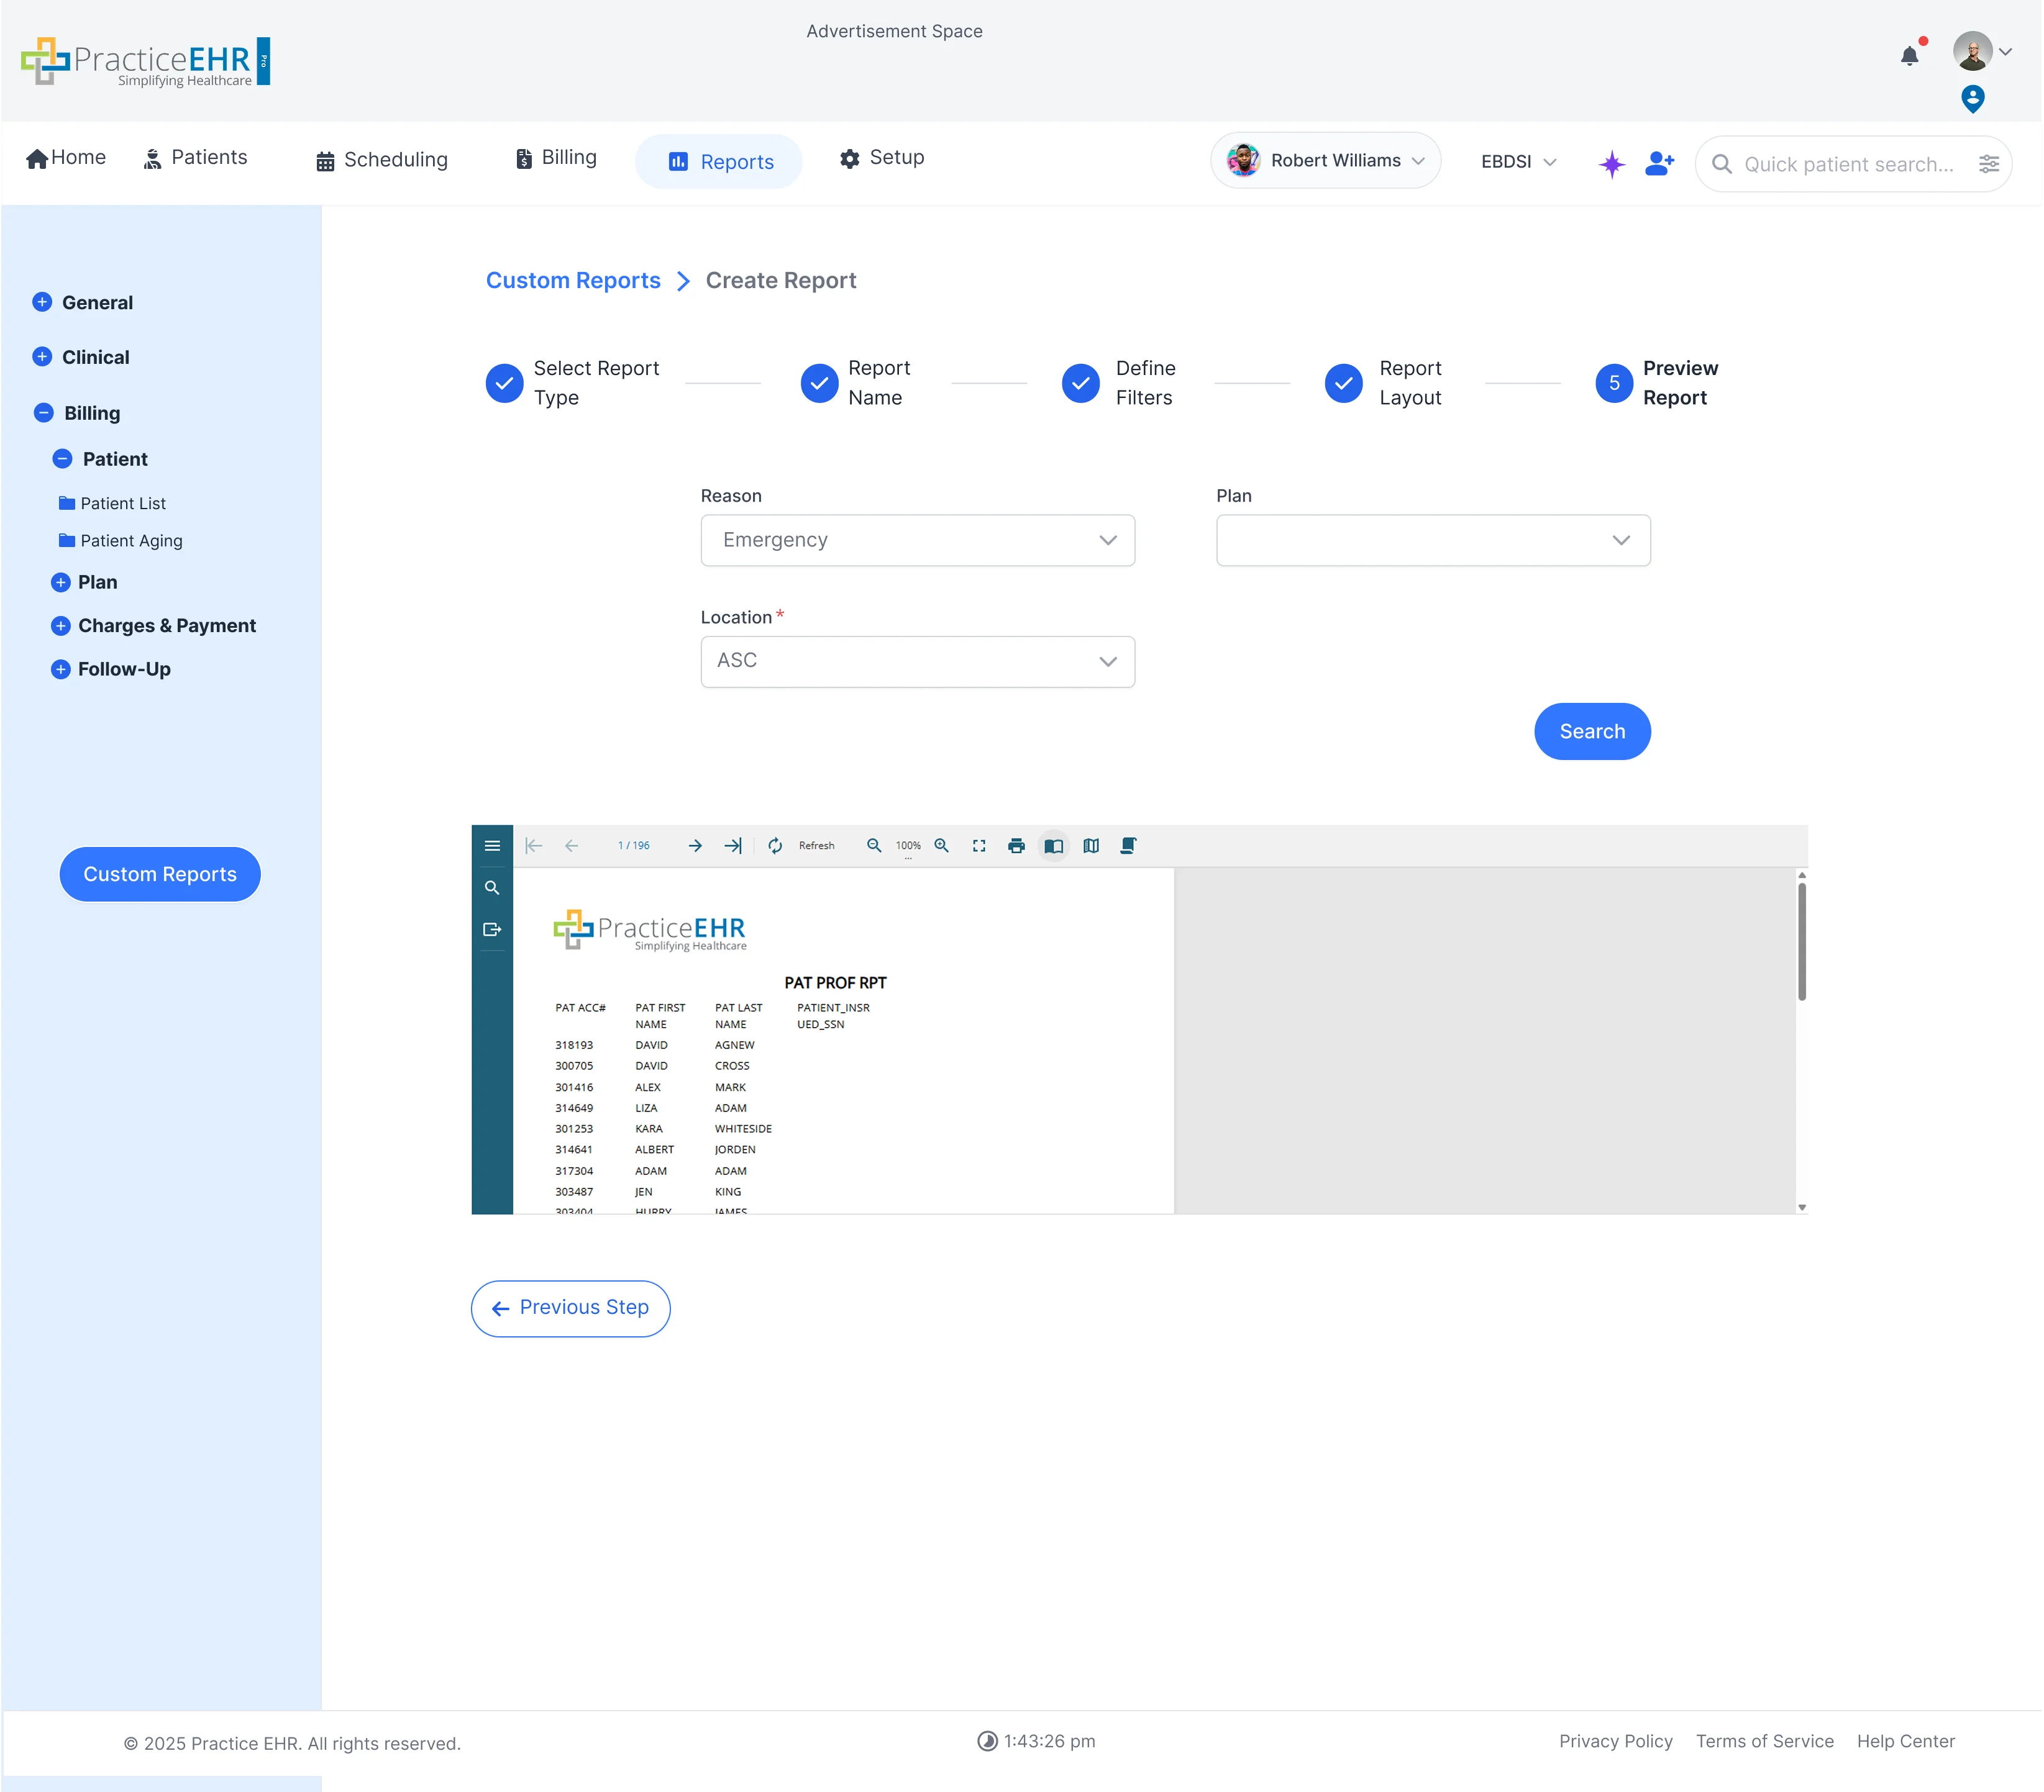Click the add patient icon
Screen dimensions: 2044x1792
click(x=1659, y=163)
